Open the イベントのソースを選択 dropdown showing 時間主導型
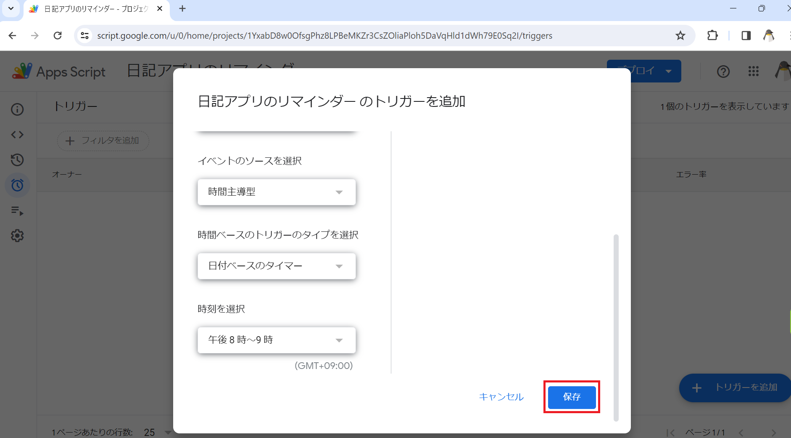This screenshot has width=791, height=438. [277, 192]
